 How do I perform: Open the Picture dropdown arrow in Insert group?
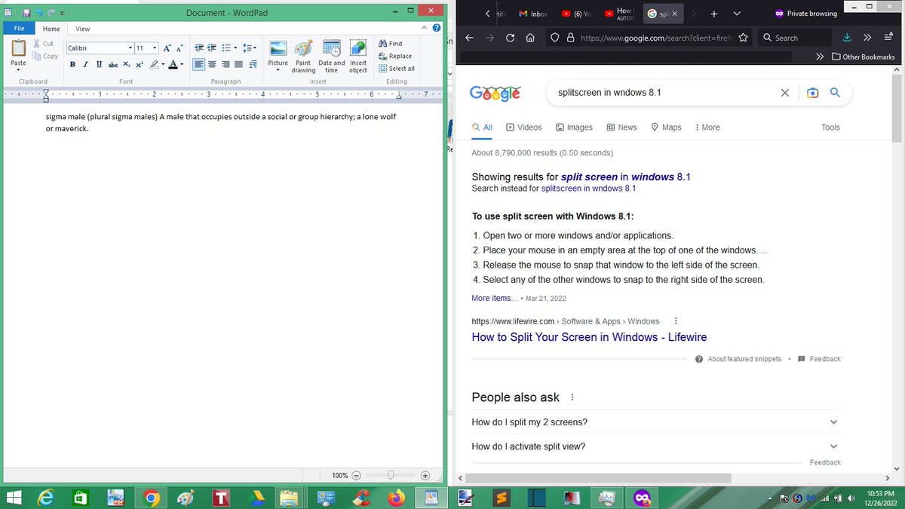278,70
